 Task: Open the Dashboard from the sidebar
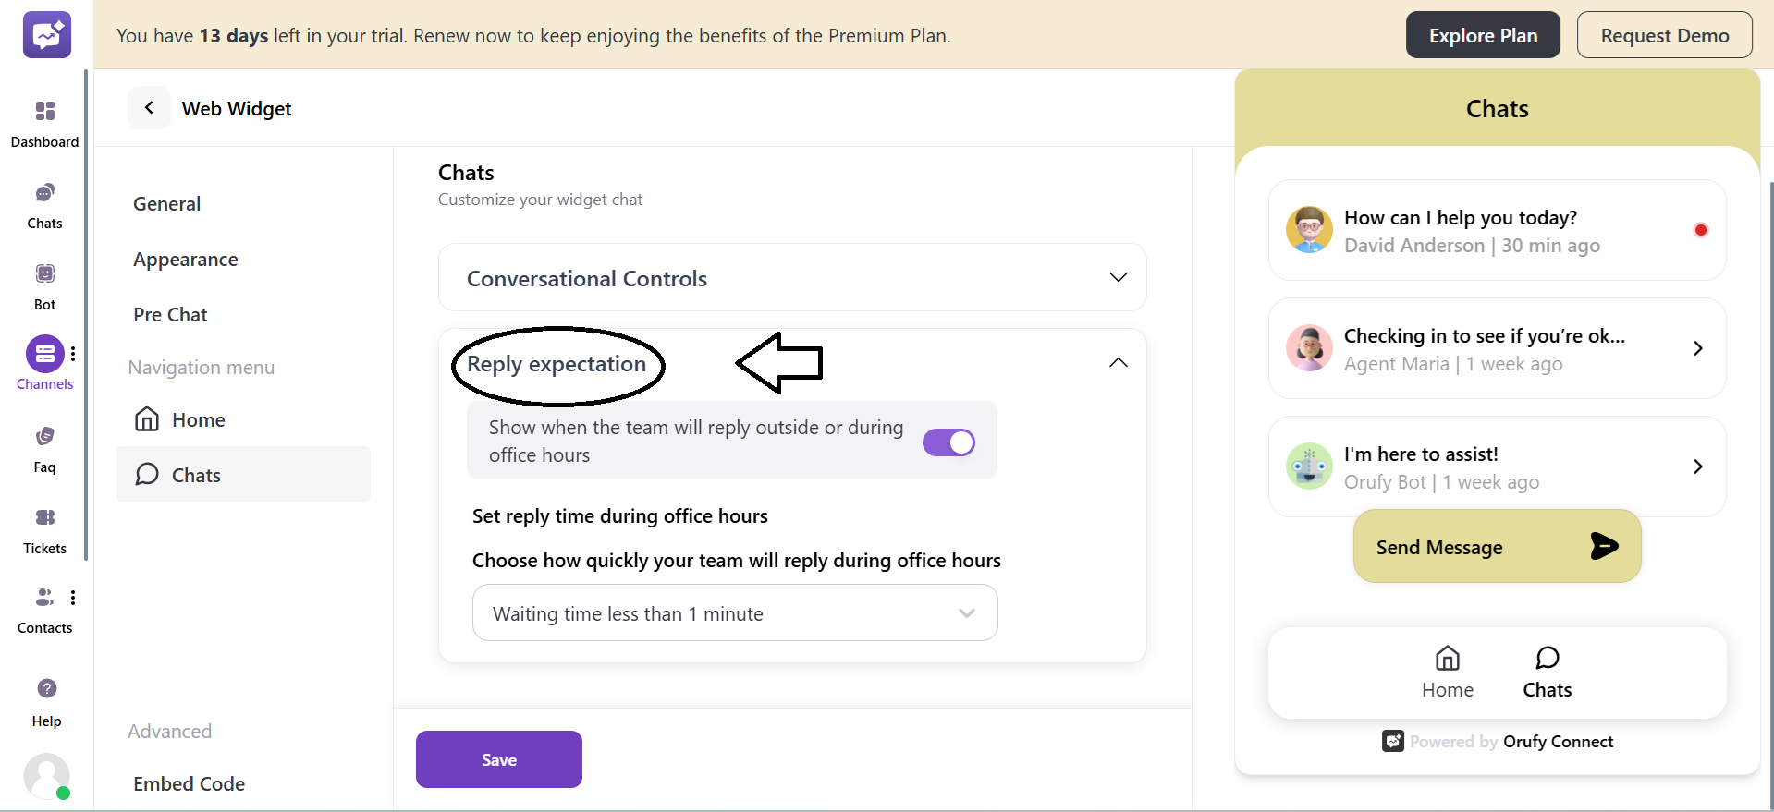pyautogui.click(x=44, y=121)
